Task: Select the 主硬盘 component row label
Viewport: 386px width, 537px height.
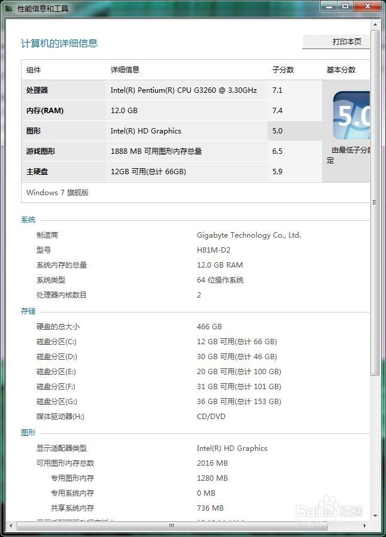Action: pos(37,172)
